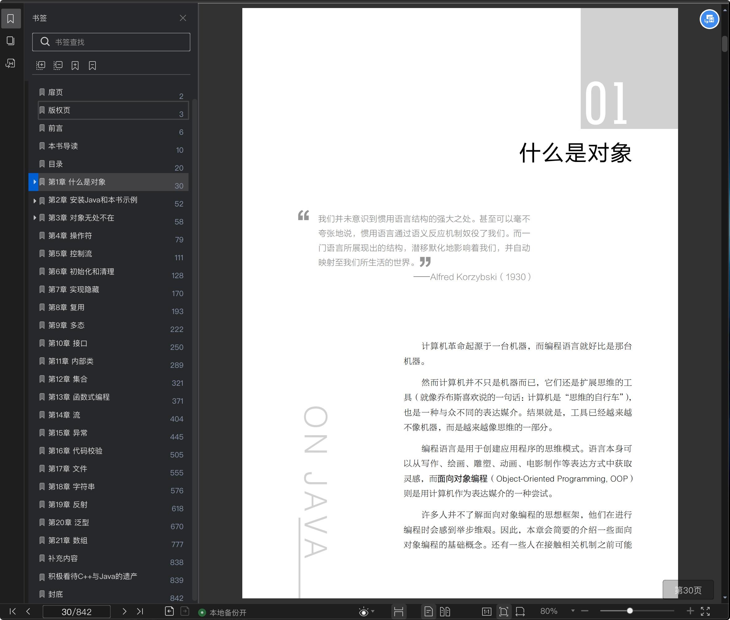
Task: Open 第21章 数组 bookmark
Action: click(x=113, y=541)
